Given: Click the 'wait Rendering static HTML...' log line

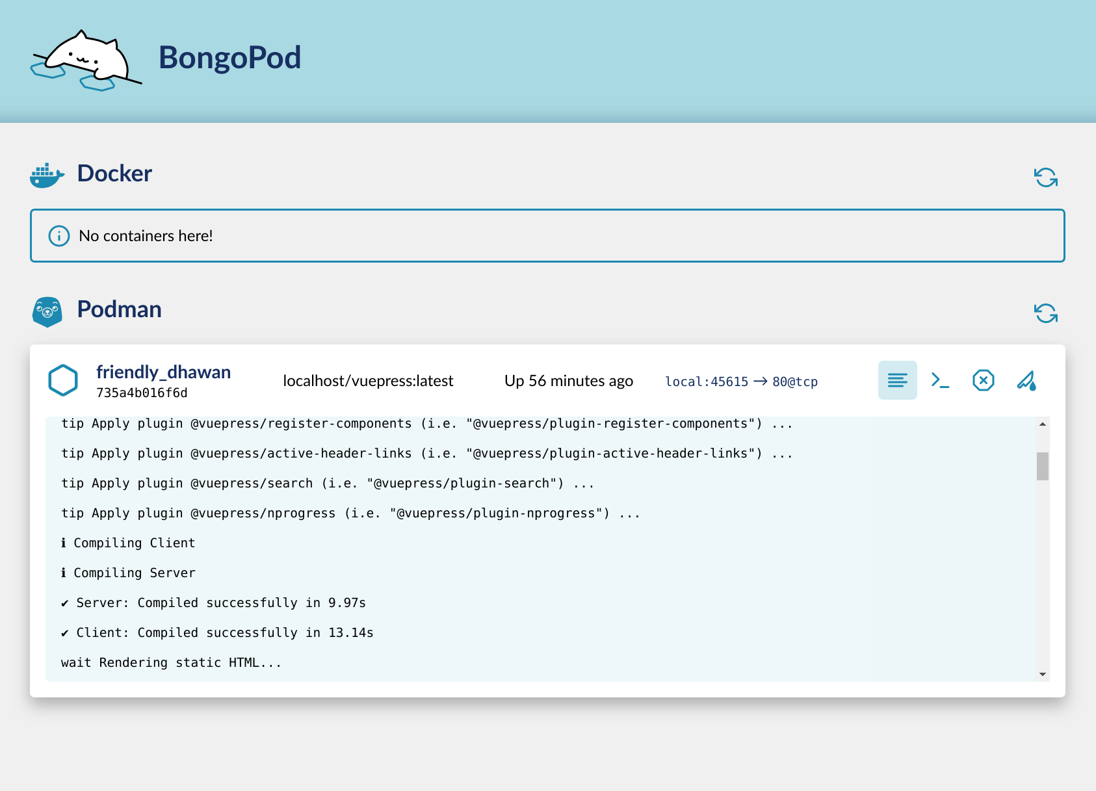Looking at the screenshot, I should click(171, 662).
